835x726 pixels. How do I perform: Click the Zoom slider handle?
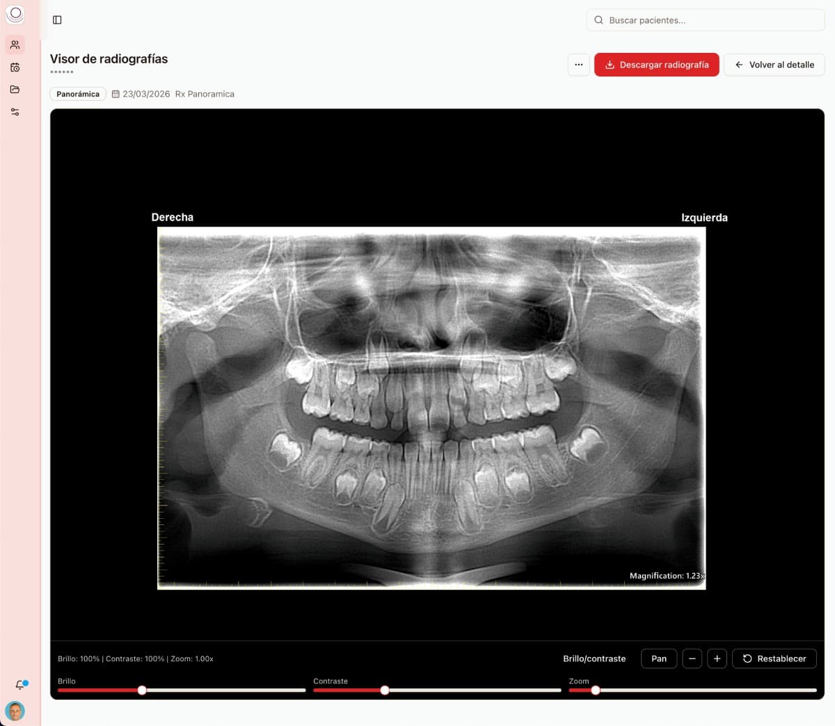[x=596, y=691]
